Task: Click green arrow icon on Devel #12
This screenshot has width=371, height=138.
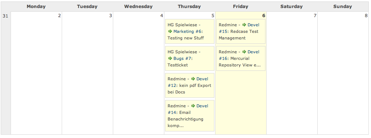Action: tap(193, 78)
